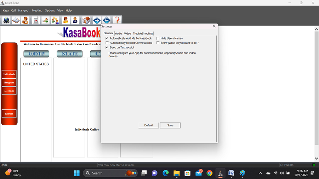The image size is (319, 179).
Task: Click the blue right-arrow forward icon
Action: (x=97, y=20)
